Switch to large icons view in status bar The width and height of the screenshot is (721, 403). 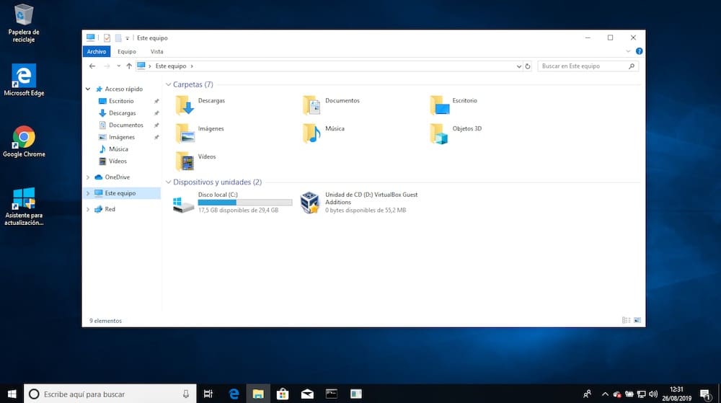pyautogui.click(x=637, y=320)
